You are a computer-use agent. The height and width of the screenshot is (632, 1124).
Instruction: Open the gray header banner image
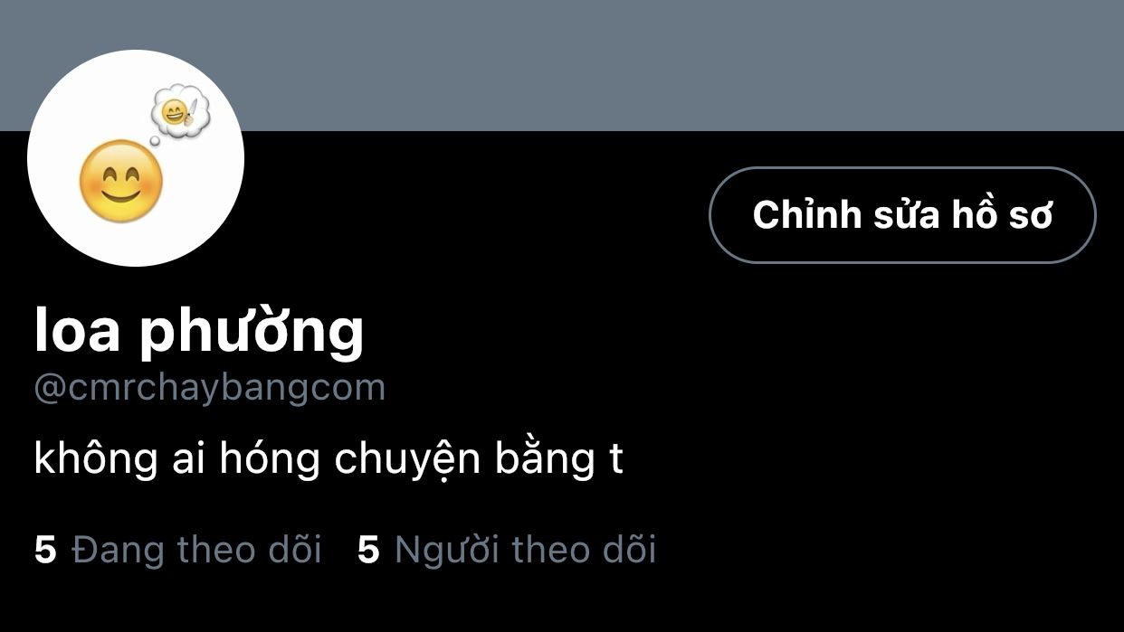pyautogui.click(x=562, y=65)
